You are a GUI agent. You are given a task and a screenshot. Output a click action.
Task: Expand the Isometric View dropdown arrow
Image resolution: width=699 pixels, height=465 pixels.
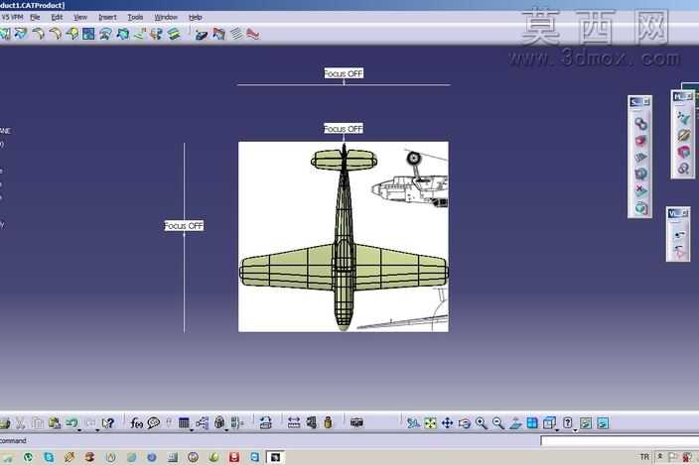pos(557,430)
